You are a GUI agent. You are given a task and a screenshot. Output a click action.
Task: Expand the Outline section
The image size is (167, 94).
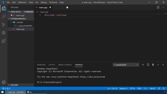[x=9, y=85]
